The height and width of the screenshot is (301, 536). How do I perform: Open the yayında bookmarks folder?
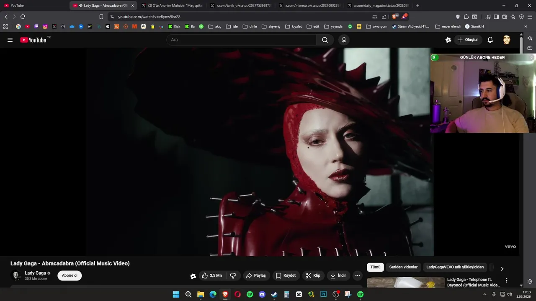(x=333, y=26)
